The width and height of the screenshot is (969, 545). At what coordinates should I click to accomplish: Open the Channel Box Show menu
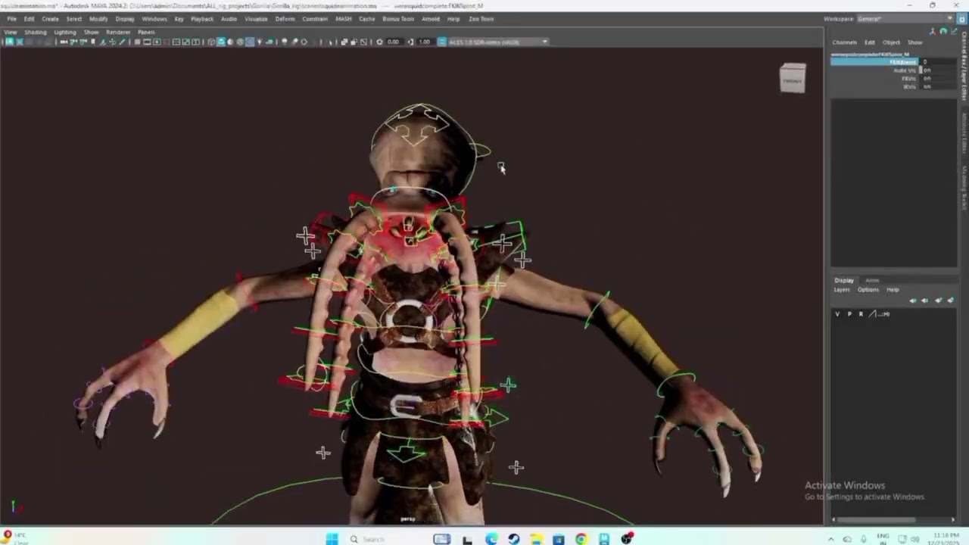[x=915, y=42]
